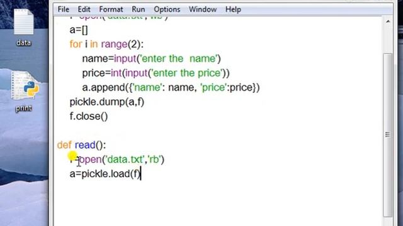The width and height of the screenshot is (403, 226).
Task: Click the line 'a=pickle.load(f)'
Action: tap(105, 174)
